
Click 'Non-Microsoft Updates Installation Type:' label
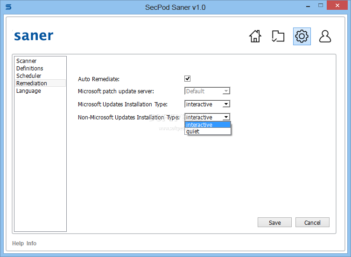point(129,117)
